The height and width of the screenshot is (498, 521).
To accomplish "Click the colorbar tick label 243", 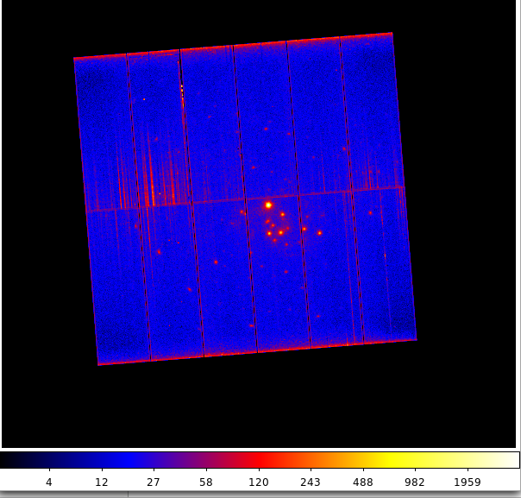I will pos(311,482).
